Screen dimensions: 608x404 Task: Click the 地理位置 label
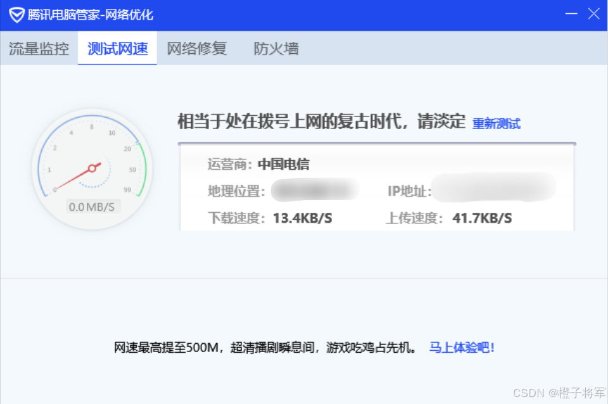(x=236, y=191)
